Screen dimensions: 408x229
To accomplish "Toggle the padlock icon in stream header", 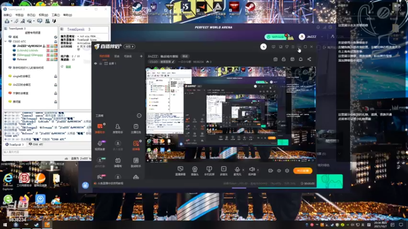I will [x=284, y=59].
